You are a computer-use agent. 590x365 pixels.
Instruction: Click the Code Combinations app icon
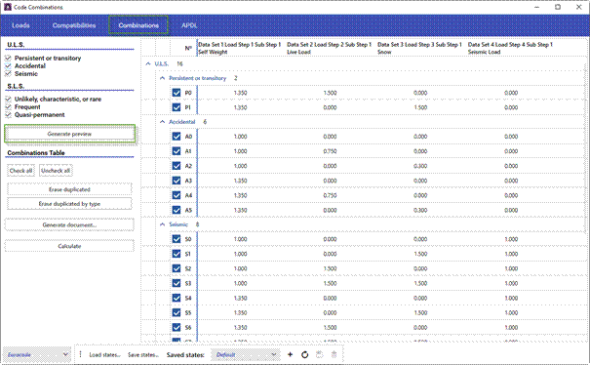(8, 7)
